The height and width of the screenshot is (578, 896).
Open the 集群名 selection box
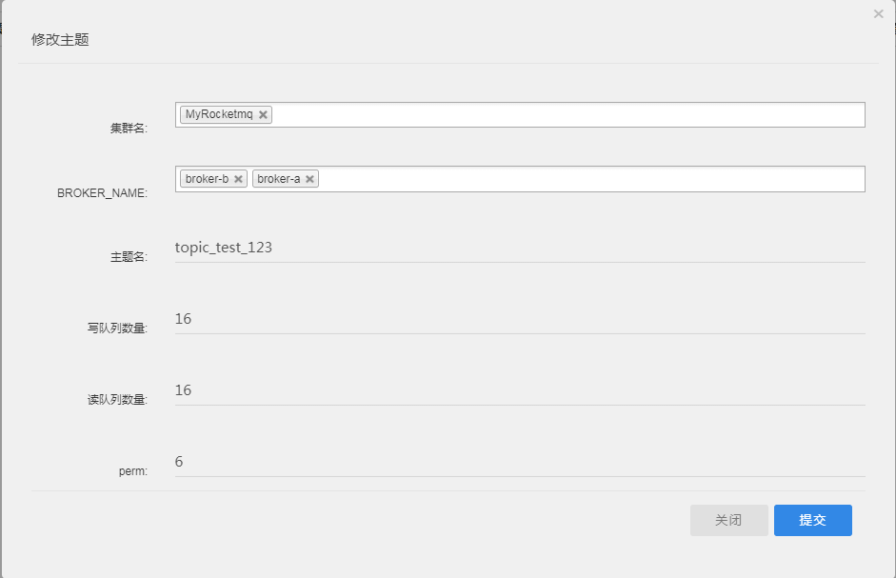point(571,114)
